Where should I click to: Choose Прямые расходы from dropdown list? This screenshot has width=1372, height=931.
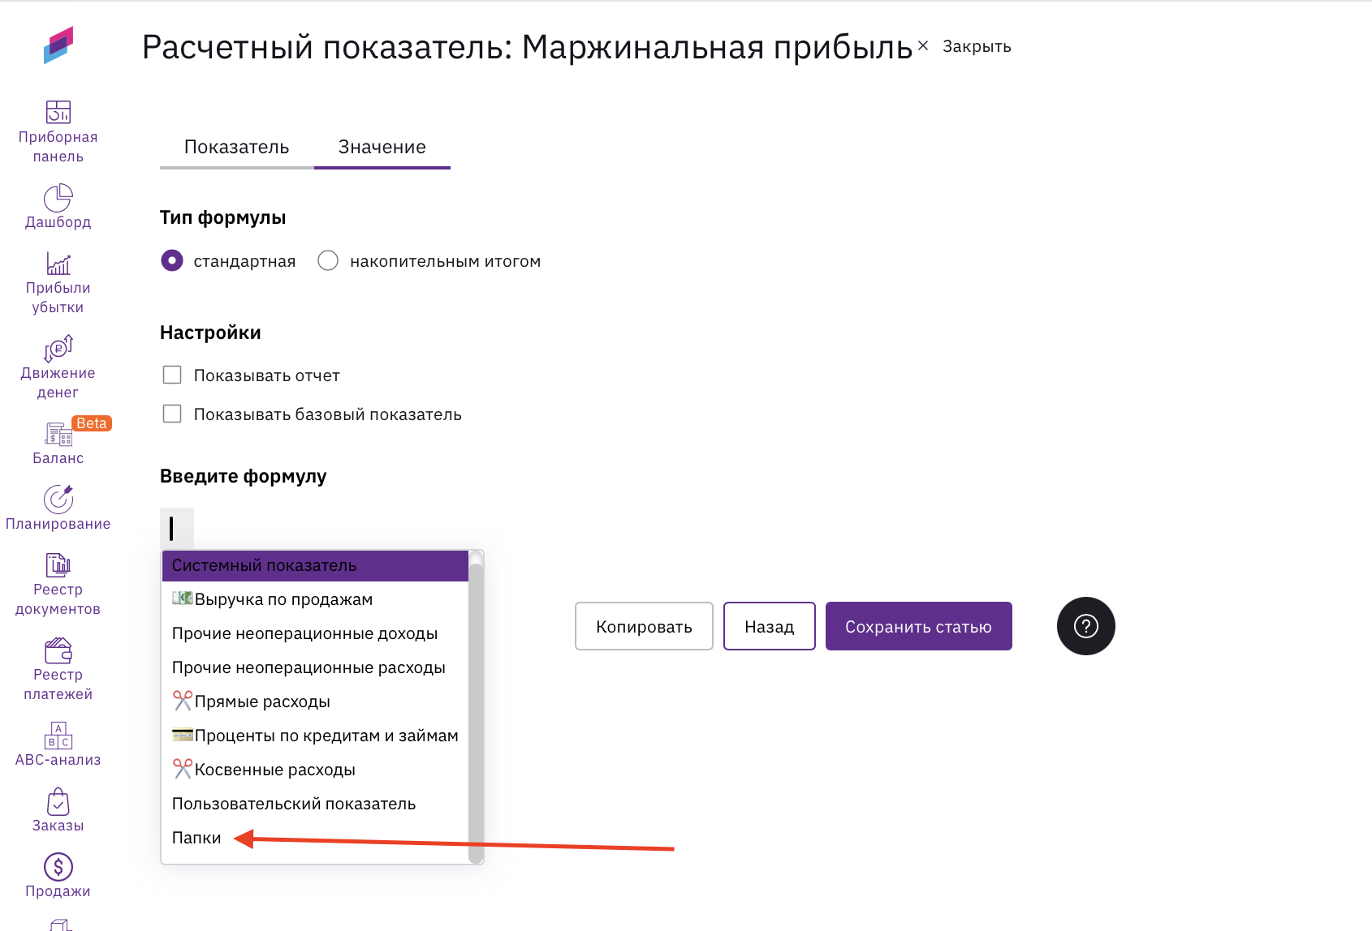(262, 701)
